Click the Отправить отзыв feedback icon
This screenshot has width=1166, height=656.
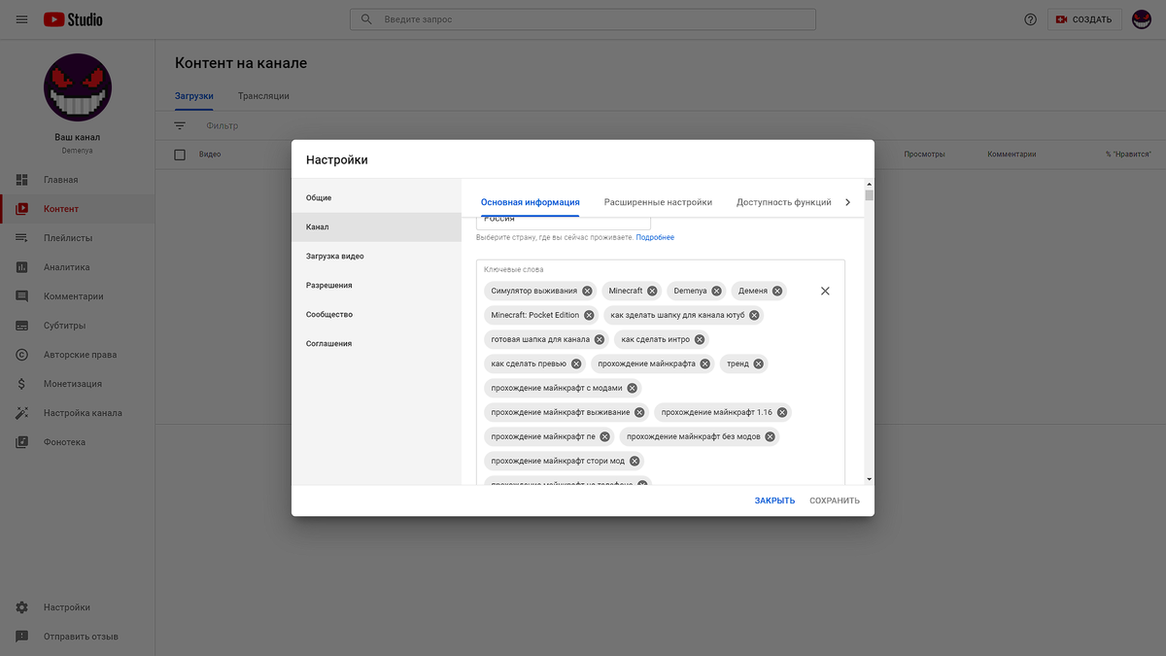pyautogui.click(x=21, y=637)
